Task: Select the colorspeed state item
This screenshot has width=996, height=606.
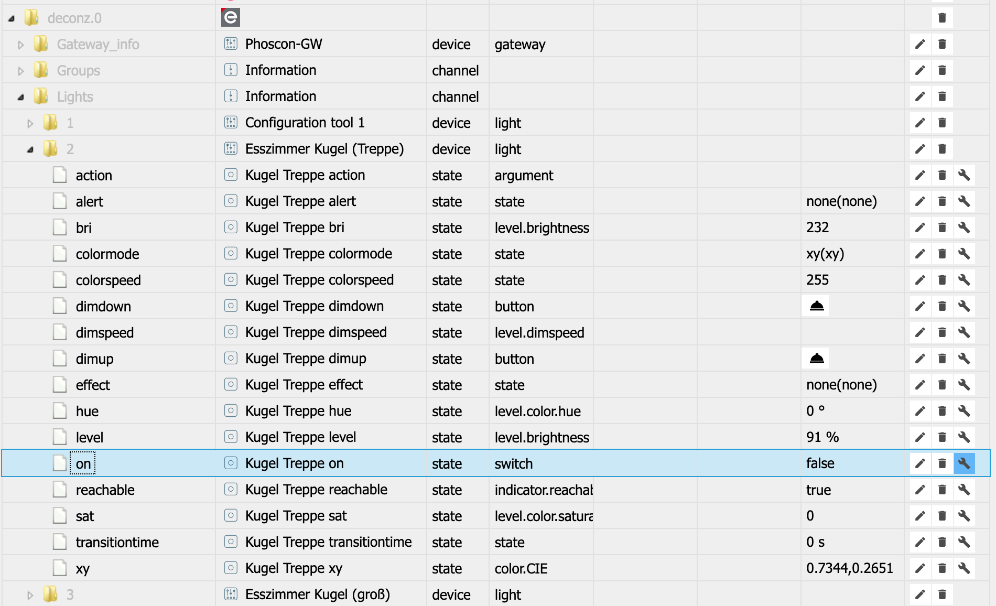Action: pyautogui.click(x=108, y=280)
